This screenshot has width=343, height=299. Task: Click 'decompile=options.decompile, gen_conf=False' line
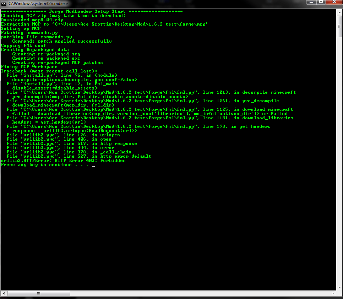click(75, 80)
